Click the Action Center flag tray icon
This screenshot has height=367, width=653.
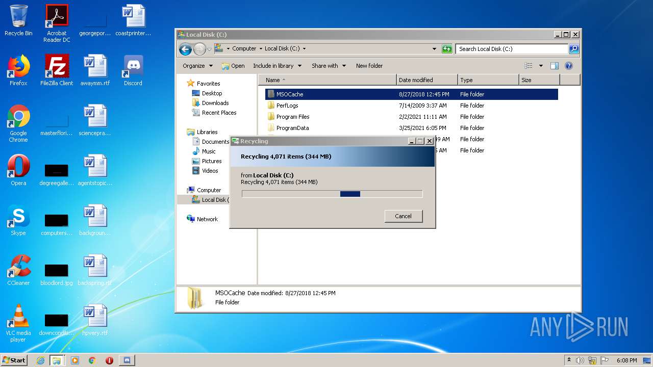pos(604,360)
